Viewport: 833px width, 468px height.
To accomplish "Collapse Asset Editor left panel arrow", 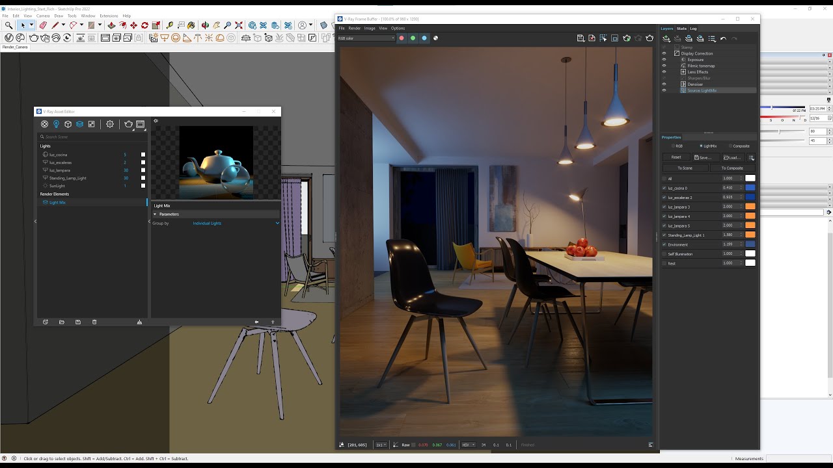I will (x=35, y=221).
